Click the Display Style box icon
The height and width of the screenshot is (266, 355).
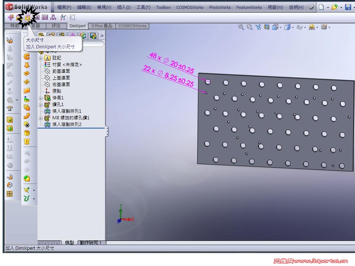[287, 27]
